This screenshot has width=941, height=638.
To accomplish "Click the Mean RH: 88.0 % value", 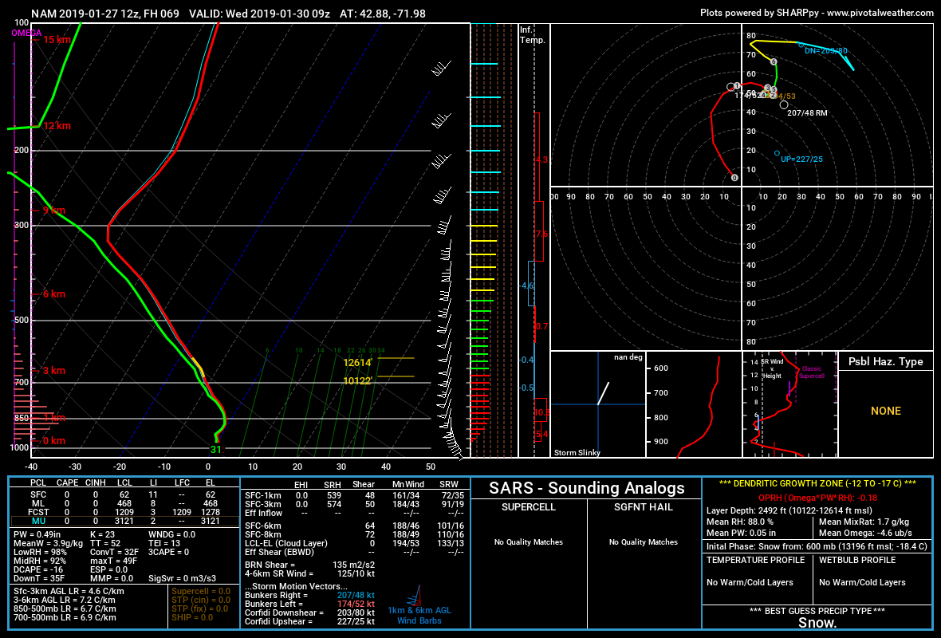I will pos(740,522).
